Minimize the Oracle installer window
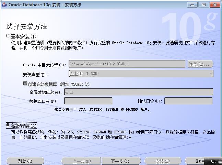The height and width of the screenshot is (165, 222). click(x=192, y=5)
